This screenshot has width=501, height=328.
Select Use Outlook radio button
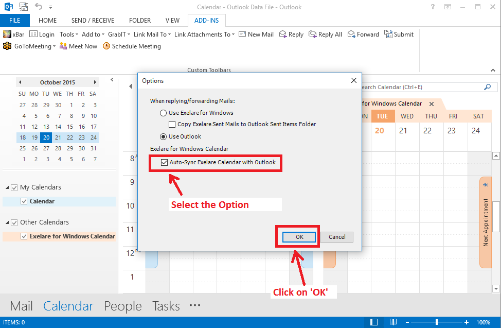[163, 136]
